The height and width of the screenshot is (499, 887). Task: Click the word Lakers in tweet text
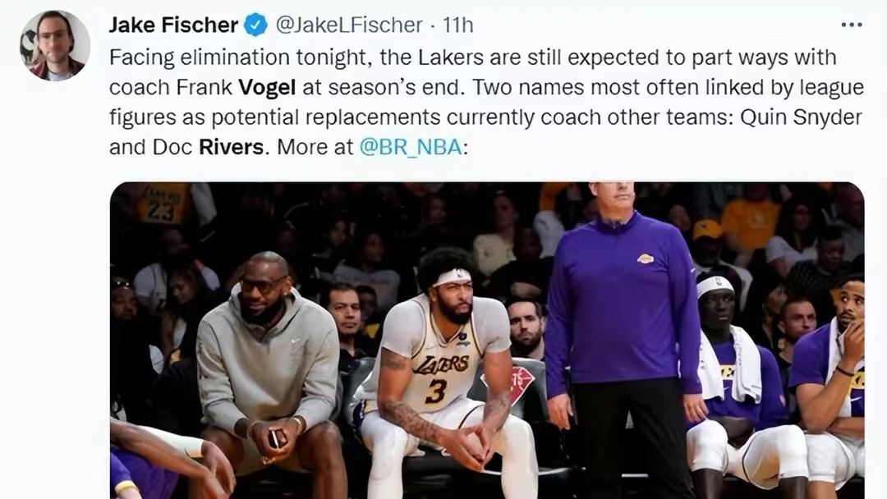[x=441, y=57]
